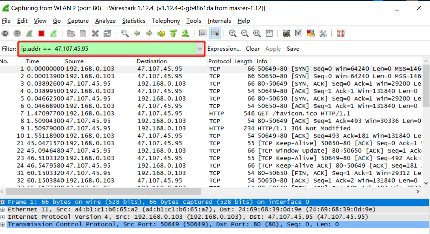Open coloring rules icon
430x234 pixels.
[x=311, y=34]
